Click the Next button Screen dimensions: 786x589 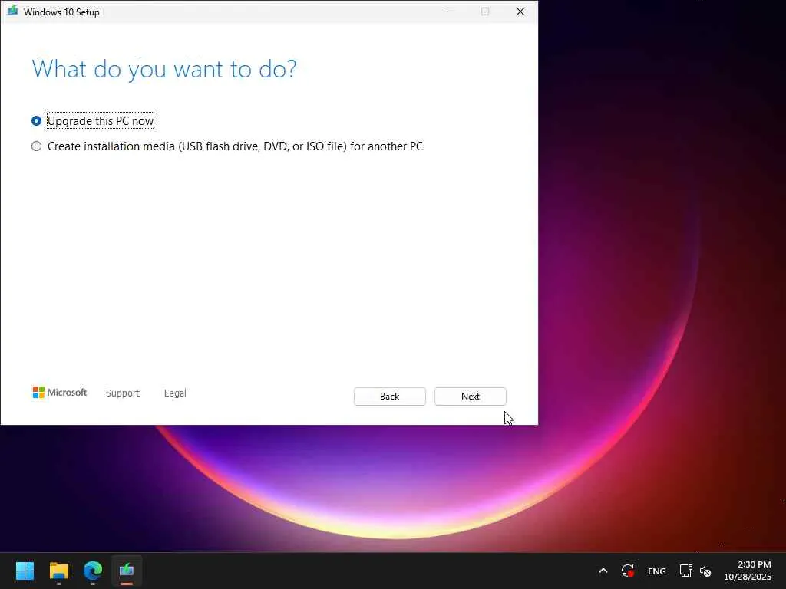click(x=471, y=397)
